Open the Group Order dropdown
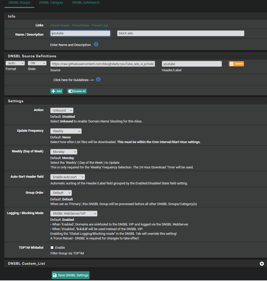 click(x=61, y=193)
